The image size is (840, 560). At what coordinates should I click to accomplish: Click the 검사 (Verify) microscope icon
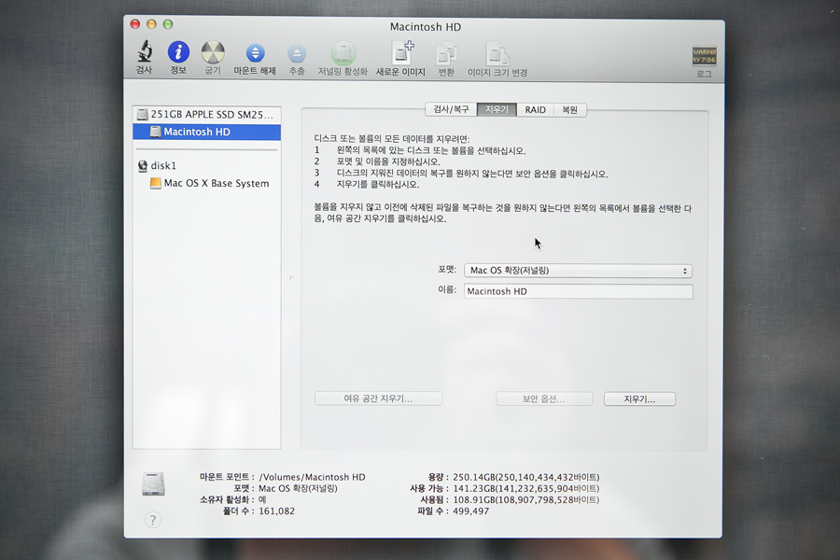[144, 52]
